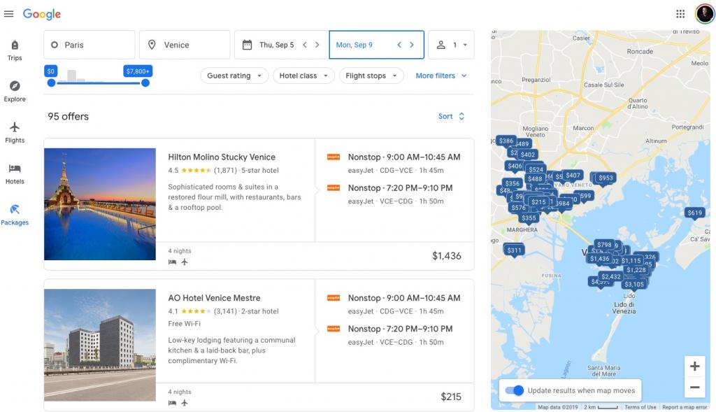Click the bed icon under AO Hotel's 4 nights

pos(172,402)
